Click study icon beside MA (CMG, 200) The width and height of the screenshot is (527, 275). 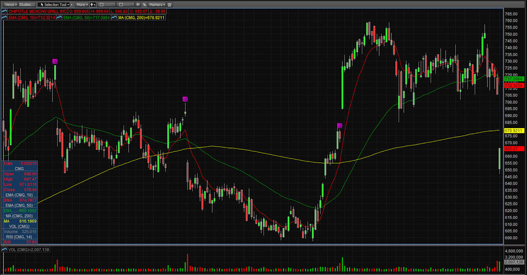[x=114, y=17]
